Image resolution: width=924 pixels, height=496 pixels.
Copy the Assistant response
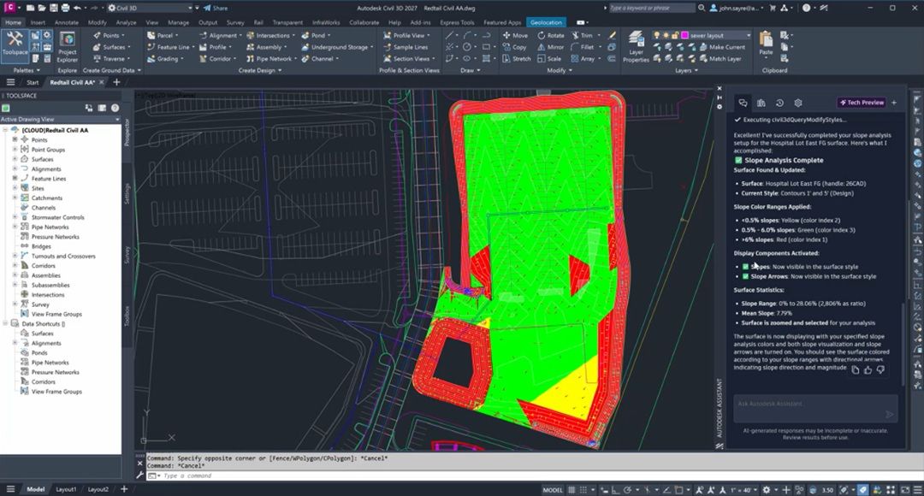855,370
